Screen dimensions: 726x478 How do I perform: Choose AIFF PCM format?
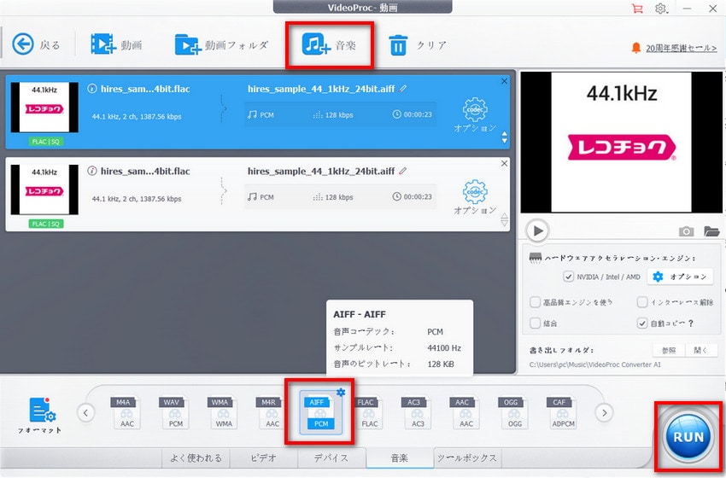click(x=320, y=413)
